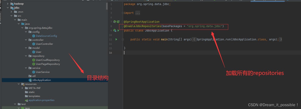Click the application.properties Spring file icon
Image resolution: width=301 pixels, height=109 pixels.
click(x=27, y=100)
